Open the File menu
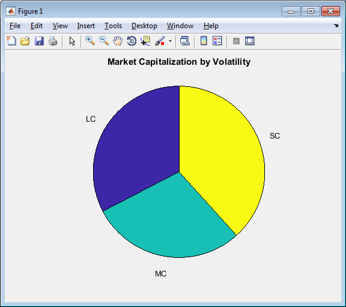Image resolution: width=346 pixels, height=307 pixels. 15,26
